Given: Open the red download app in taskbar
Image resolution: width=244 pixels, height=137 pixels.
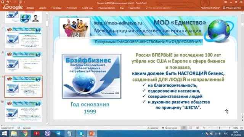Looking at the screenshot, I should pos(37,134).
